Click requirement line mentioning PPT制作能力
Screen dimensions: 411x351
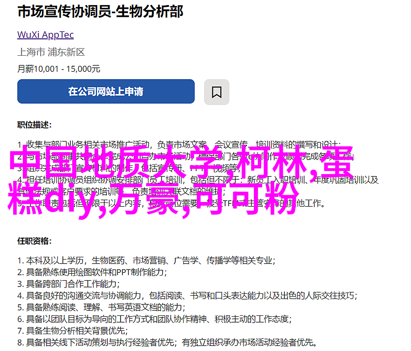[x=92, y=272]
